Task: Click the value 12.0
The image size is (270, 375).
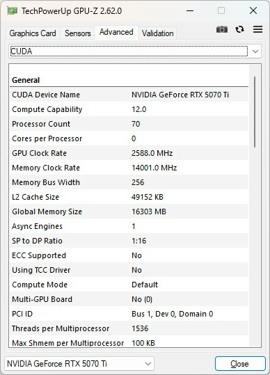Action: click(x=139, y=109)
